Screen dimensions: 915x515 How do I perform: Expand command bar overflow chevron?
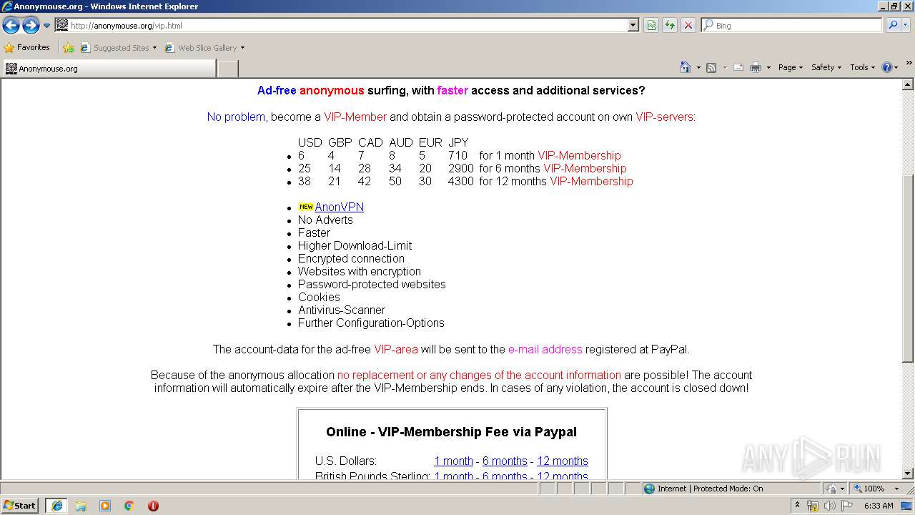pyautogui.click(x=909, y=63)
